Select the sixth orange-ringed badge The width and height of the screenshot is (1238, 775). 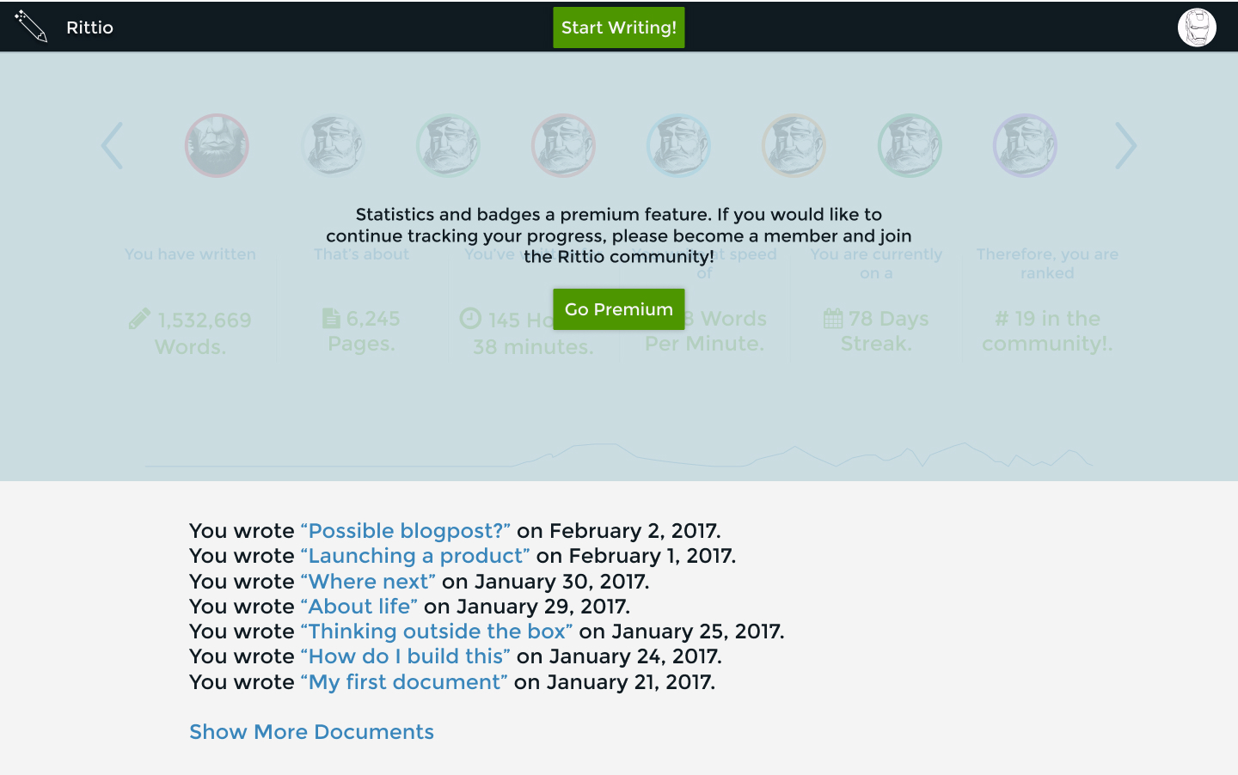(x=794, y=145)
